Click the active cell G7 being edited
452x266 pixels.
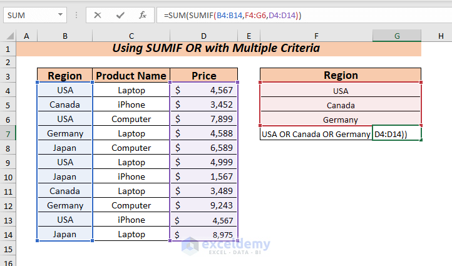coord(397,133)
